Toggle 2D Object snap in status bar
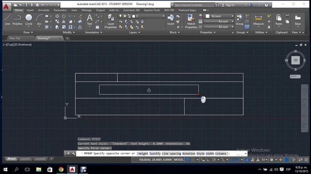The image size is (311, 174). (x=238, y=160)
